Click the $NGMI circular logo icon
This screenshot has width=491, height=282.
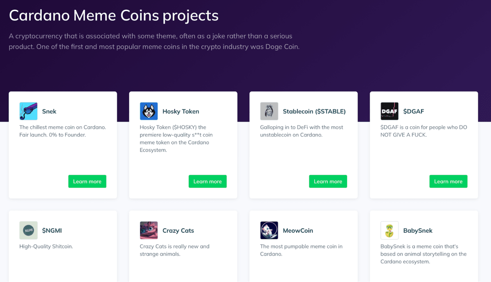[28, 230]
